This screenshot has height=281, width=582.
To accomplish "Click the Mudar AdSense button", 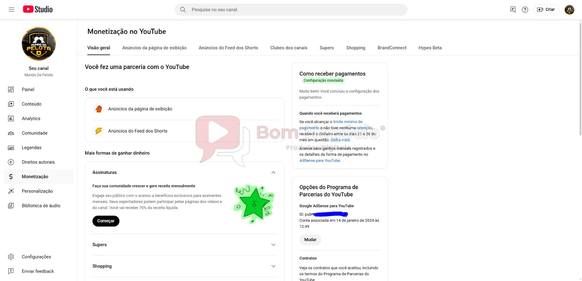I will point(310,240).
